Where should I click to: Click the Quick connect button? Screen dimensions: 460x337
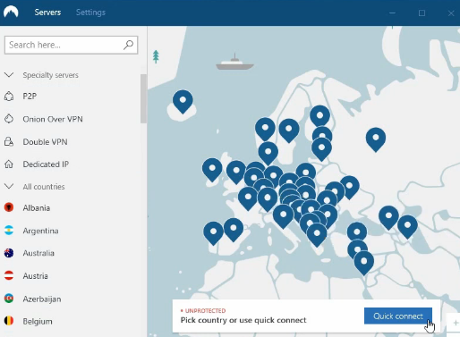[398, 316]
